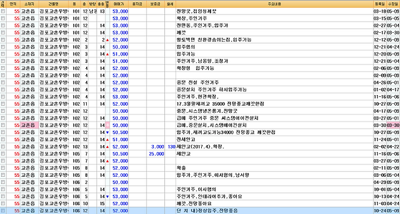Click the floor value 13 in the 세안고(2017.4) row
Screen dimensions: 400x214
[x=85, y=147]
